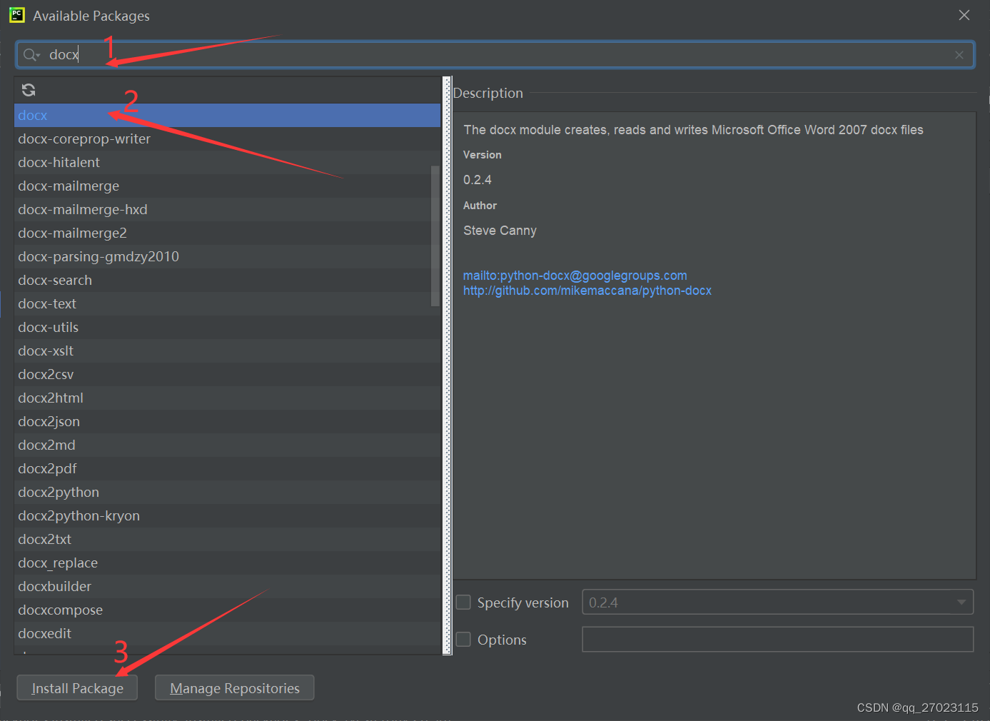990x721 pixels.
Task: Open the python-docx googlegroups mailto link
Action: coord(575,276)
